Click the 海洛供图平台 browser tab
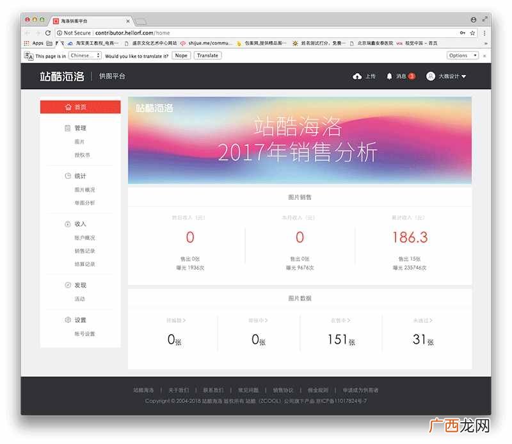The height and width of the screenshot is (444, 512). (x=92, y=21)
